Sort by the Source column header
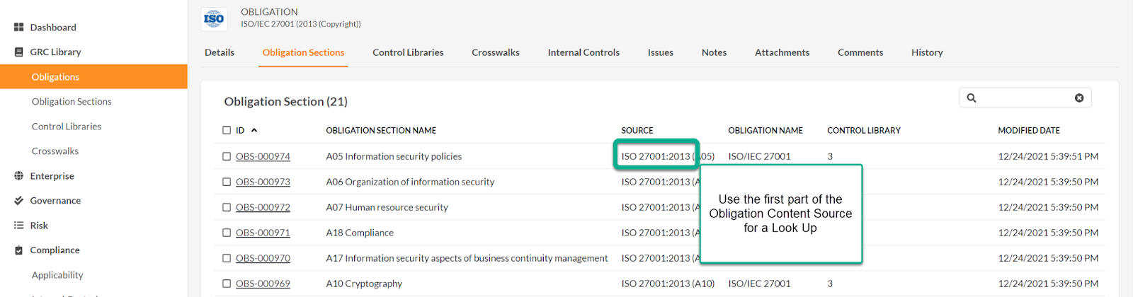Image resolution: width=1133 pixels, height=297 pixels. tap(637, 131)
